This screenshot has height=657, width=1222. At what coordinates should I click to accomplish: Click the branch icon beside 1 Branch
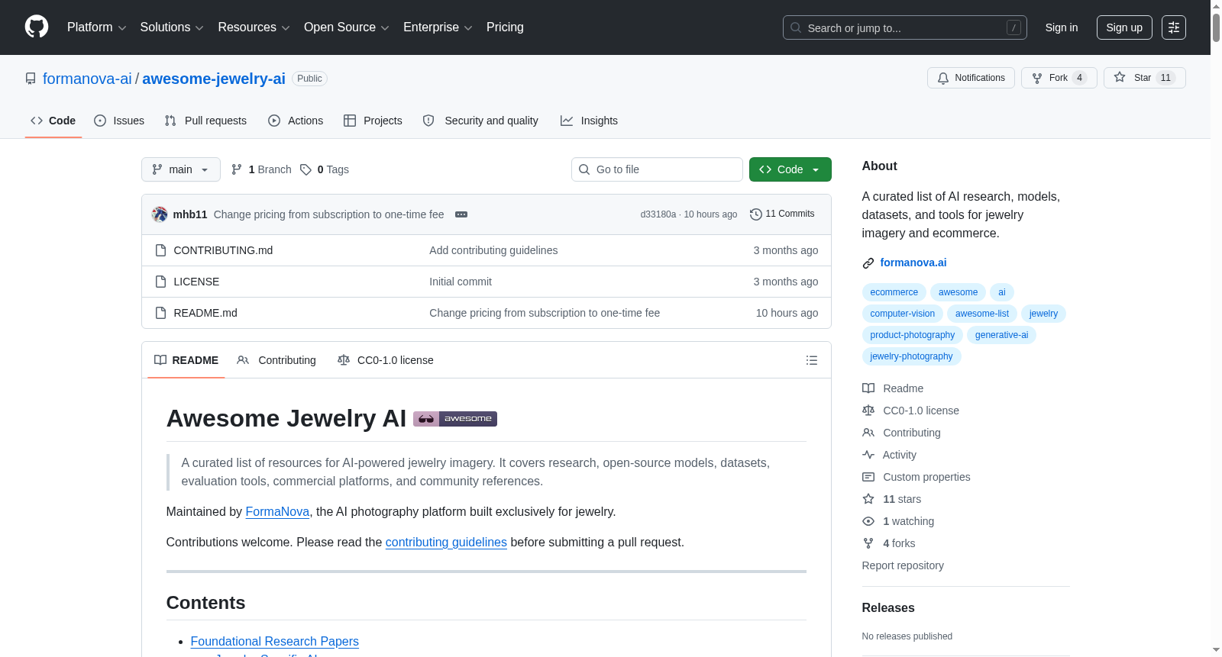(x=237, y=169)
